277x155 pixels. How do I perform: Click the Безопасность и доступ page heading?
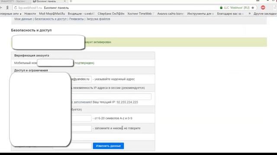click(x=31, y=30)
